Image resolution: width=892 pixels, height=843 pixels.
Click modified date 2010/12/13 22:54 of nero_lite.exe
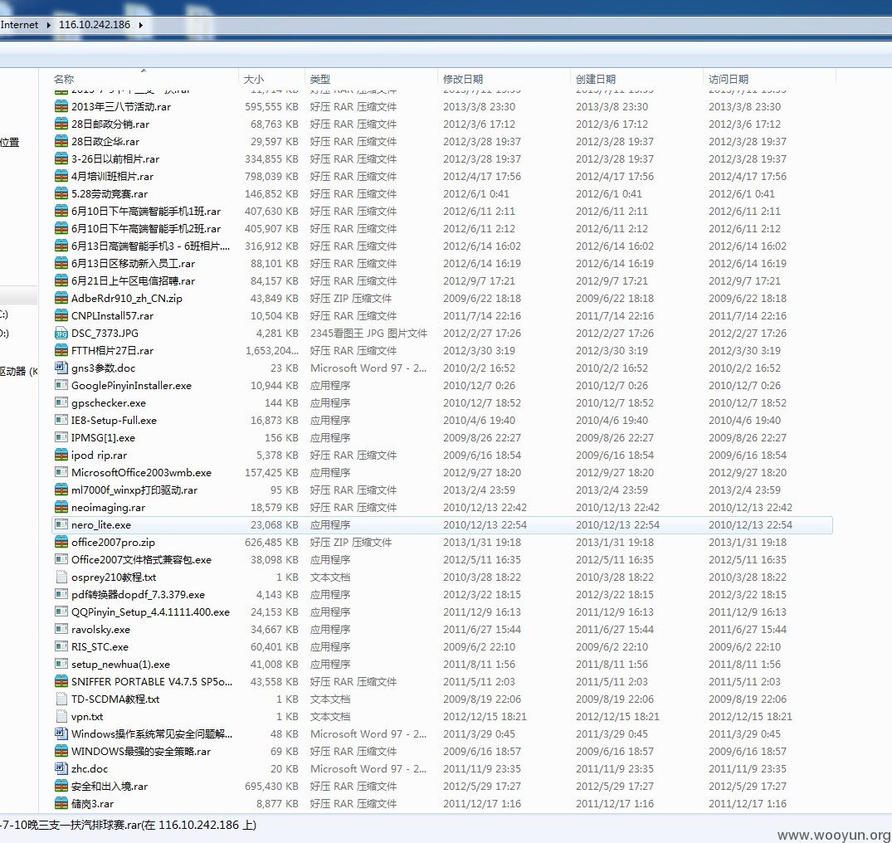point(485,524)
